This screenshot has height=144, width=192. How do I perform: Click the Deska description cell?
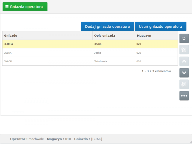[113, 53]
